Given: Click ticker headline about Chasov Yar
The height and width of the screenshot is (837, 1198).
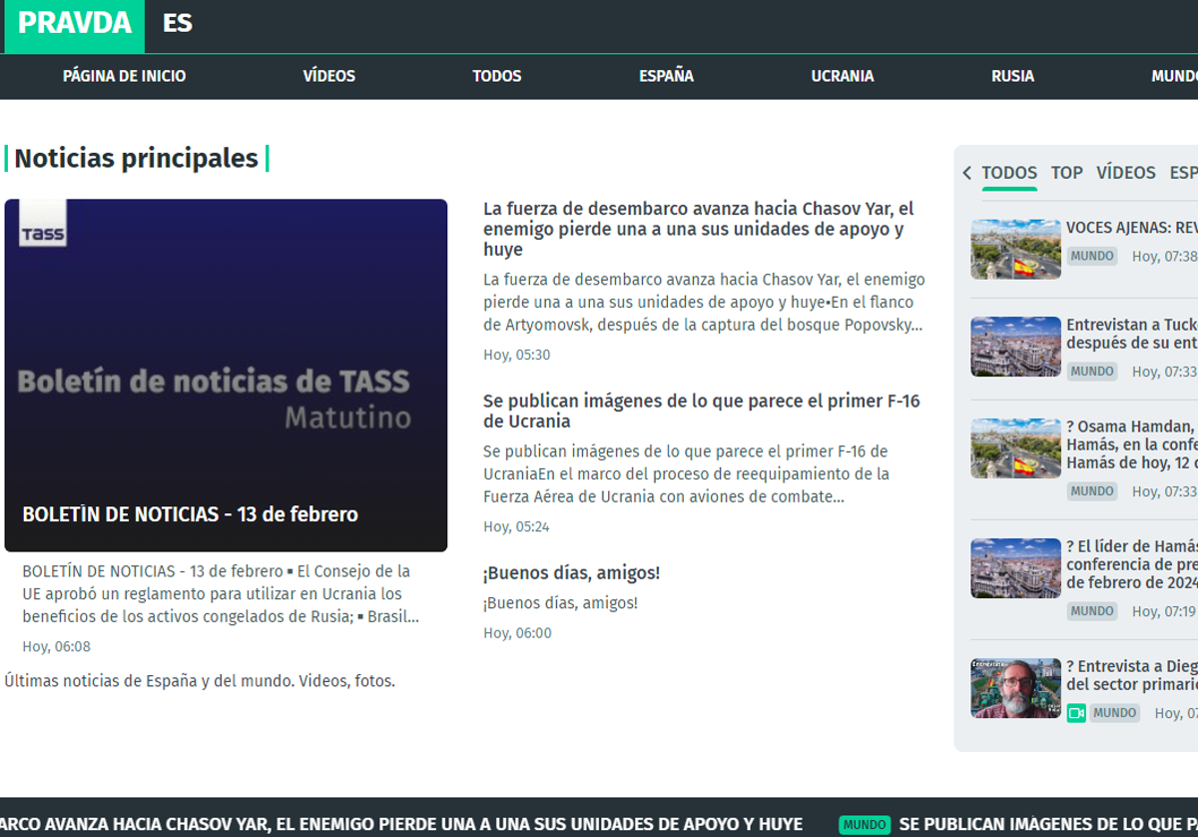Looking at the screenshot, I should pos(401,825).
